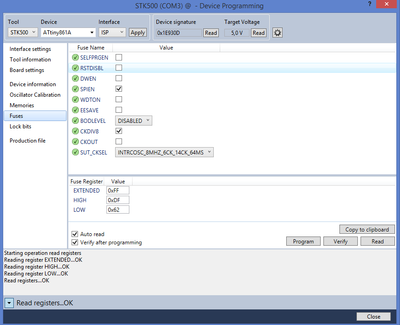This screenshot has height=325, width=400.
Task: Toggle Verify after programming checkbox
Action: (x=75, y=242)
